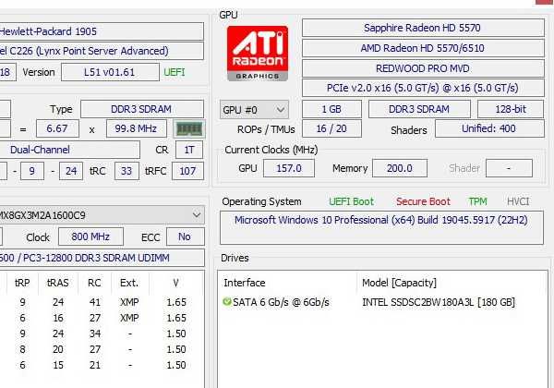Screen dimensions: 554x388
Task: Click the timing value 24 field
Action: click(71, 171)
